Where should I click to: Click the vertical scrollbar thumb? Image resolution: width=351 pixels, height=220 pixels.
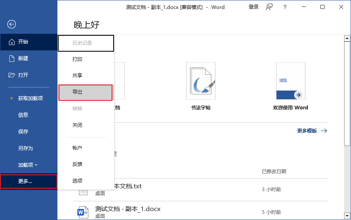(x=347, y=94)
